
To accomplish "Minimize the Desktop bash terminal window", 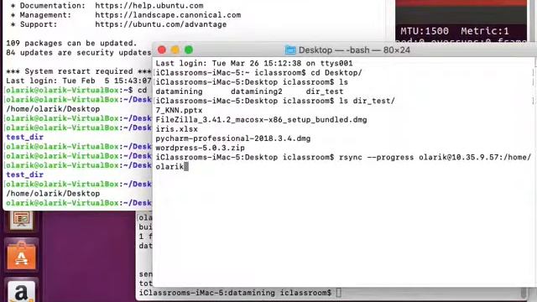I will click(175, 50).
